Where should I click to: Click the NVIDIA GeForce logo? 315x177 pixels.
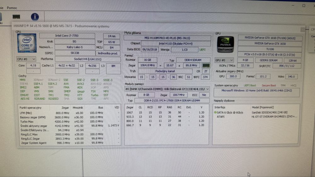(x=226, y=44)
